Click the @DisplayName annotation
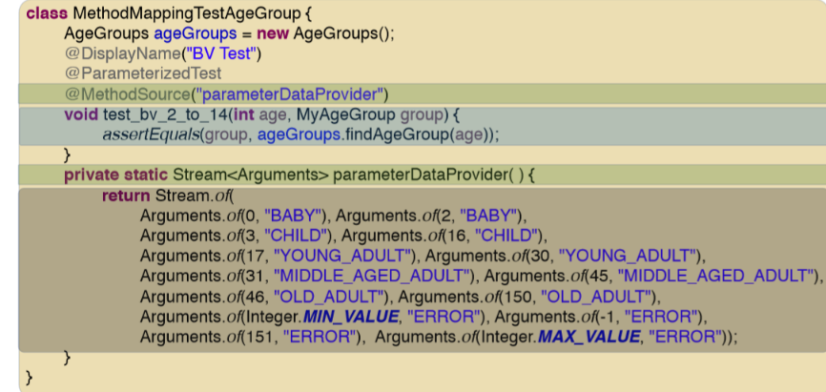This screenshot has height=392, width=826. pyautogui.click(x=112, y=53)
